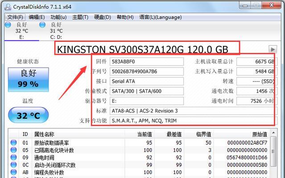Click the 32 °C temperature under first drive
285x178 pixels.
coord(21,31)
